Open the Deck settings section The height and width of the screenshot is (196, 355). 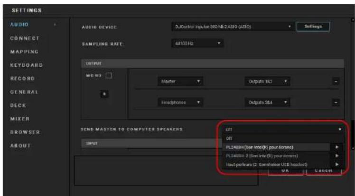click(x=18, y=106)
